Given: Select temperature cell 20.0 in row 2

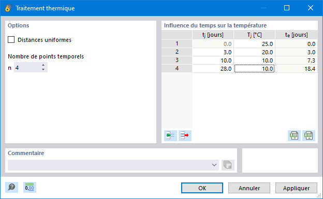Looking at the screenshot, I should tap(254, 52).
